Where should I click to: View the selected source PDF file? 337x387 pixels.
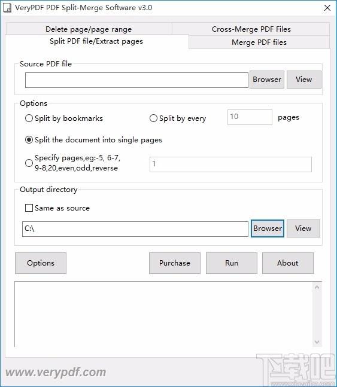coord(304,80)
